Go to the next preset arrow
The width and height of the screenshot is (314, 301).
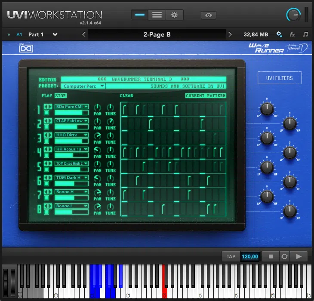pyautogui.click(x=230, y=34)
